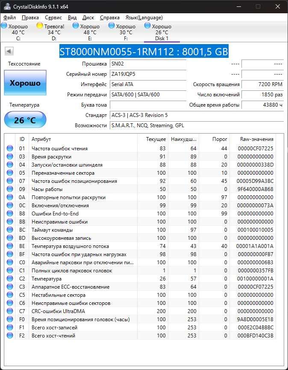This screenshot has width=288, height=370.
Task: Click the Хорошо health status button
Action: (x=25, y=83)
